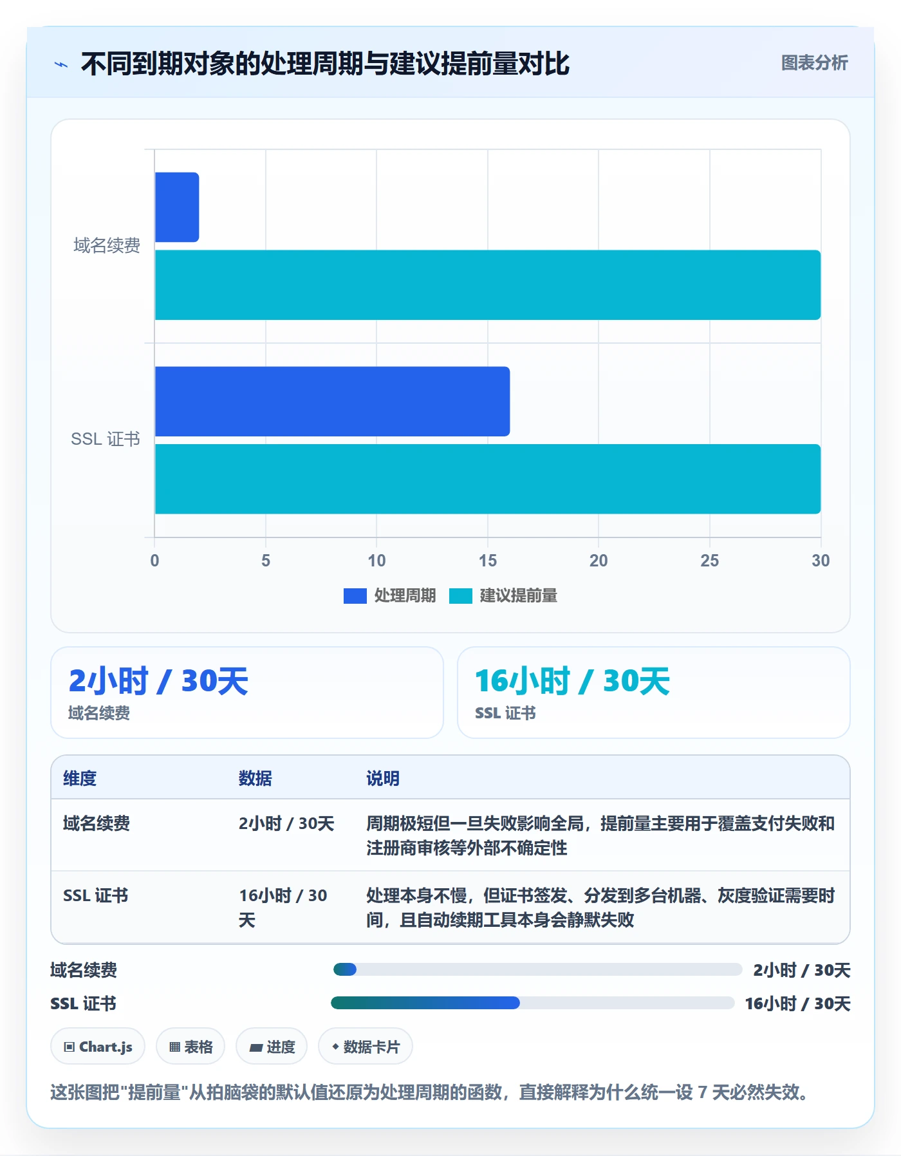Click the description starting 周期极短但一旦失败
Viewport: 901px width, 1156px height.
pyautogui.click(x=600, y=835)
